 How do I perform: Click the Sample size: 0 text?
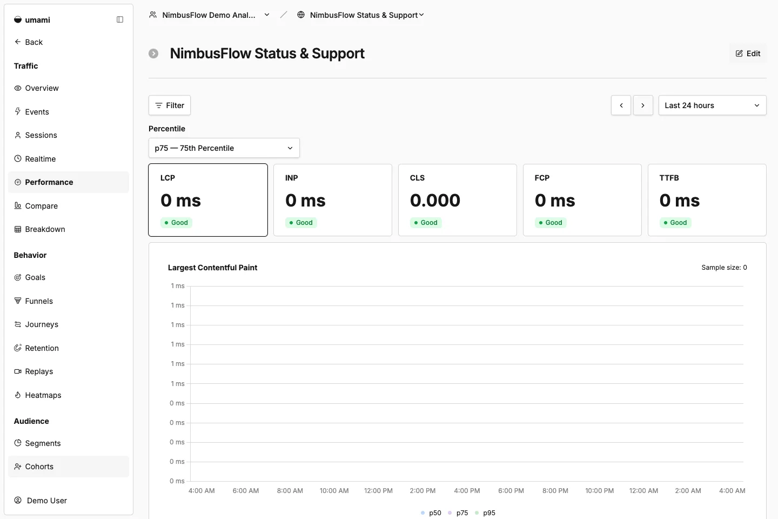tap(724, 267)
